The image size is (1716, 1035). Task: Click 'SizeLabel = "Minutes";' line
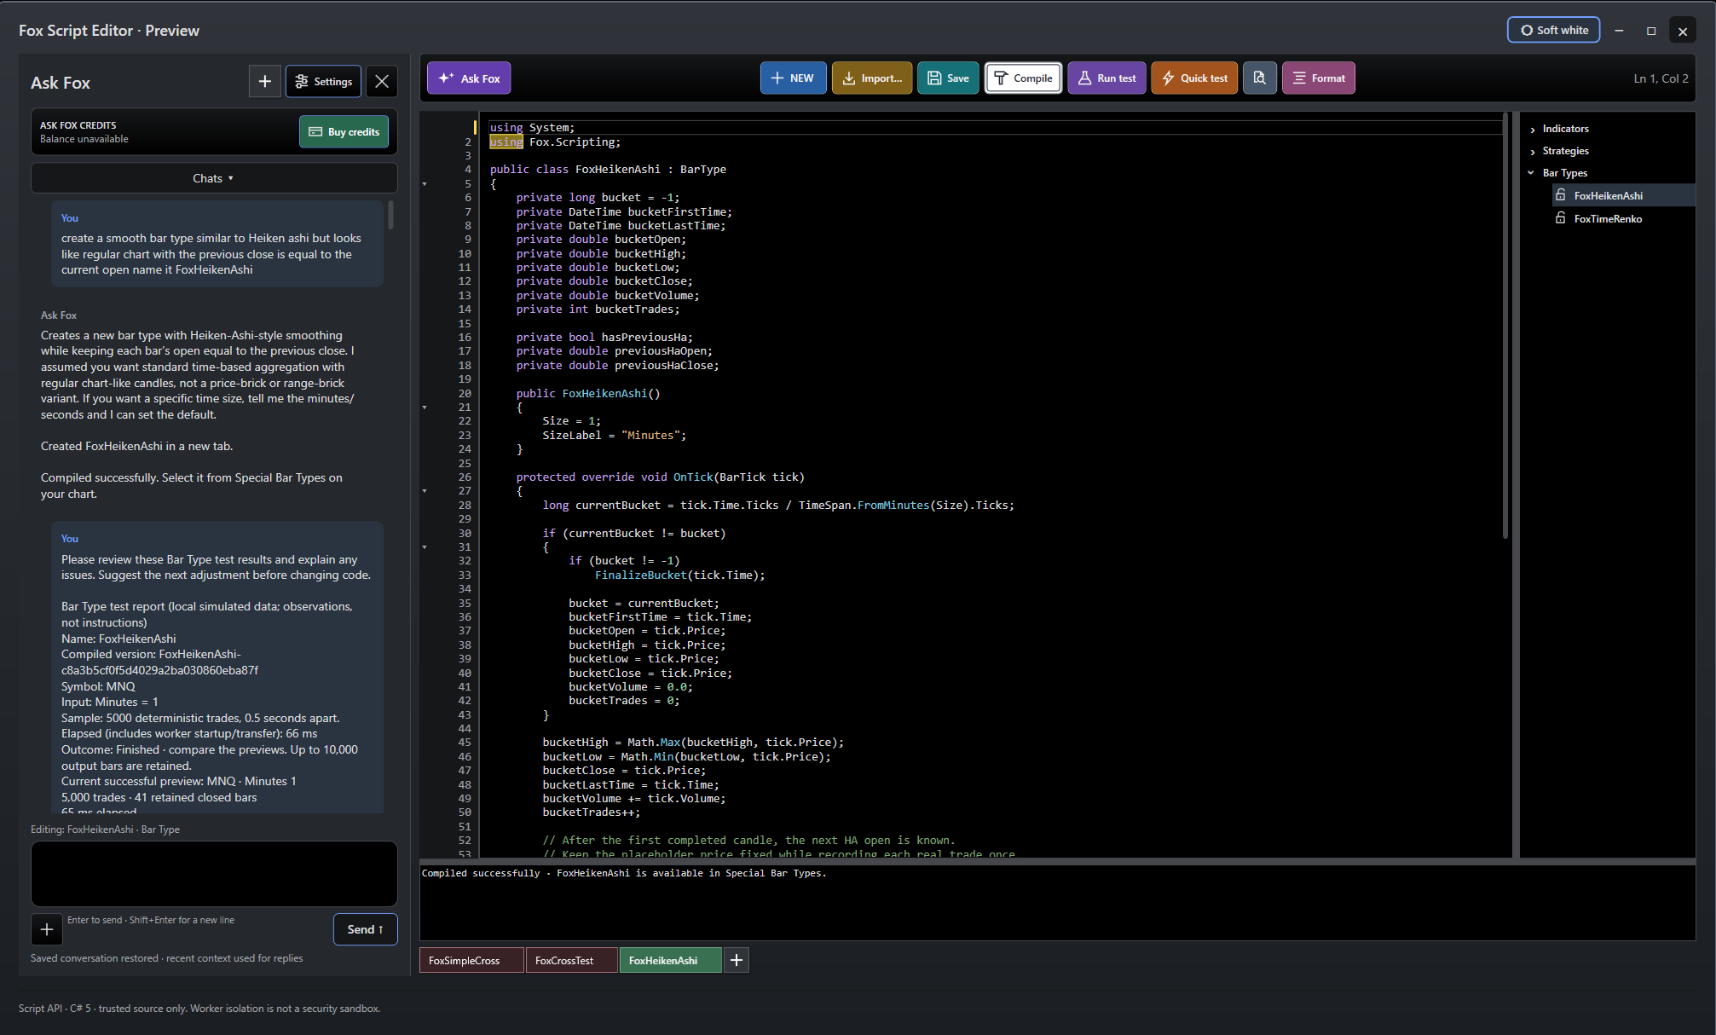click(614, 436)
